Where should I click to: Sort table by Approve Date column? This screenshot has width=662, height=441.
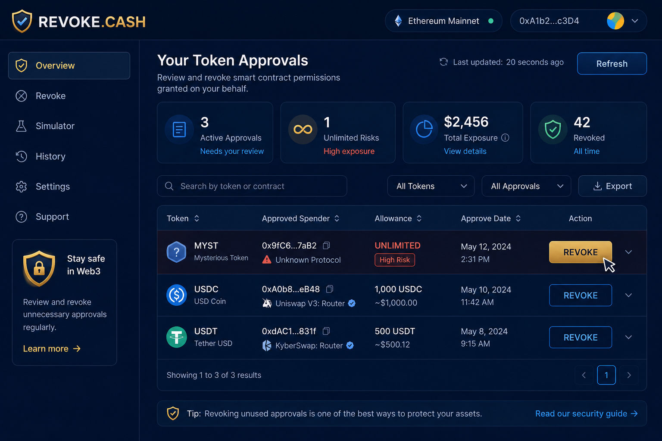pyautogui.click(x=518, y=218)
